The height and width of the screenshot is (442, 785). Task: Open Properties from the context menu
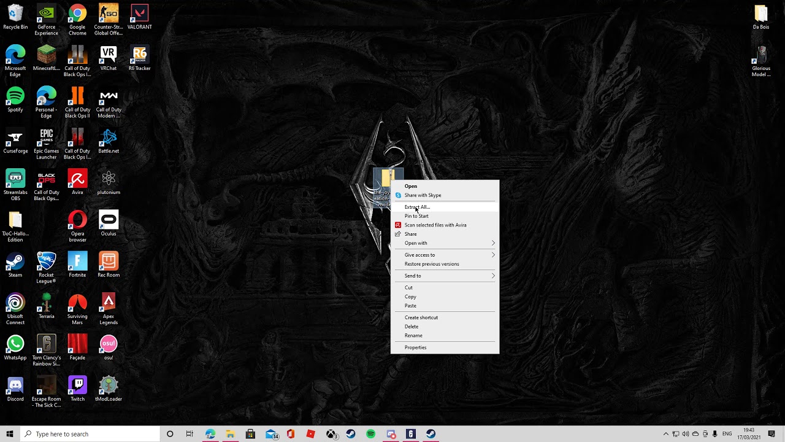click(445, 347)
